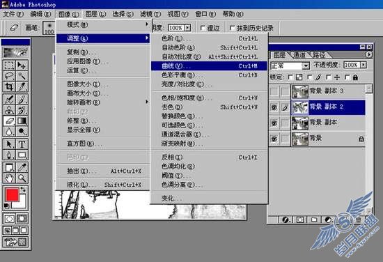Hide the 背景 副本 layer eye
Image resolution: width=383 pixels, height=262 pixels.
point(274,123)
